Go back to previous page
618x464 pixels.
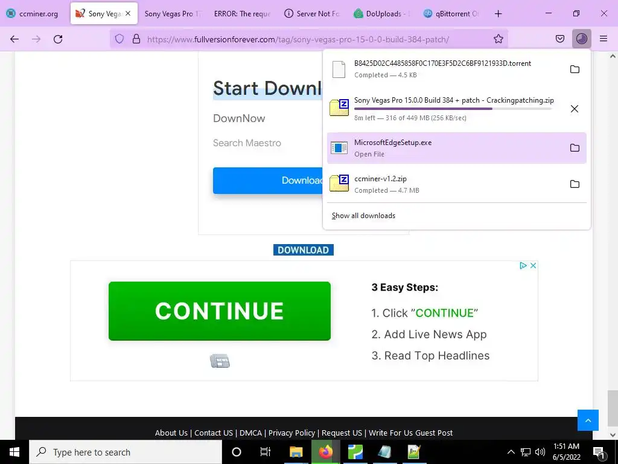(x=14, y=39)
